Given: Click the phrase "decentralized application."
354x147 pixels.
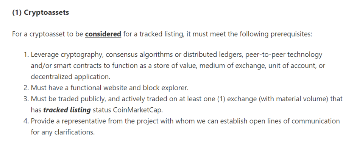Looking at the screenshot, I should coord(70,77).
